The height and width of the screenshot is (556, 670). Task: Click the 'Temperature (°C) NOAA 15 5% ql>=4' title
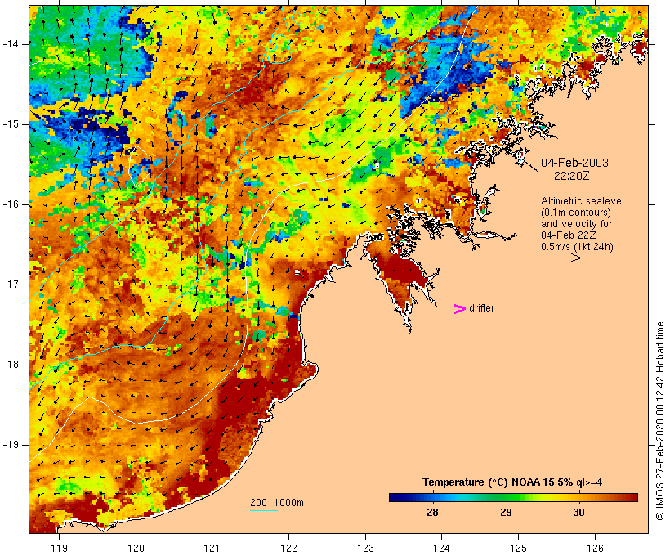(x=512, y=482)
